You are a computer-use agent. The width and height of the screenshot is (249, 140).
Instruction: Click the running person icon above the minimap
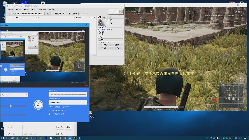tap(240, 79)
